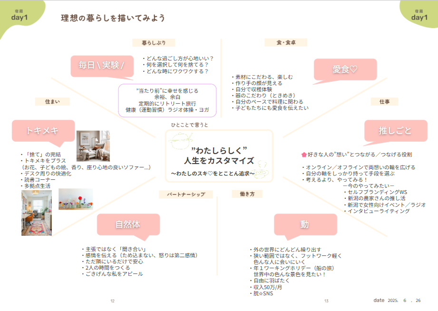Select the 食・食卓 category label
This screenshot has height=311, width=438.
[286, 42]
